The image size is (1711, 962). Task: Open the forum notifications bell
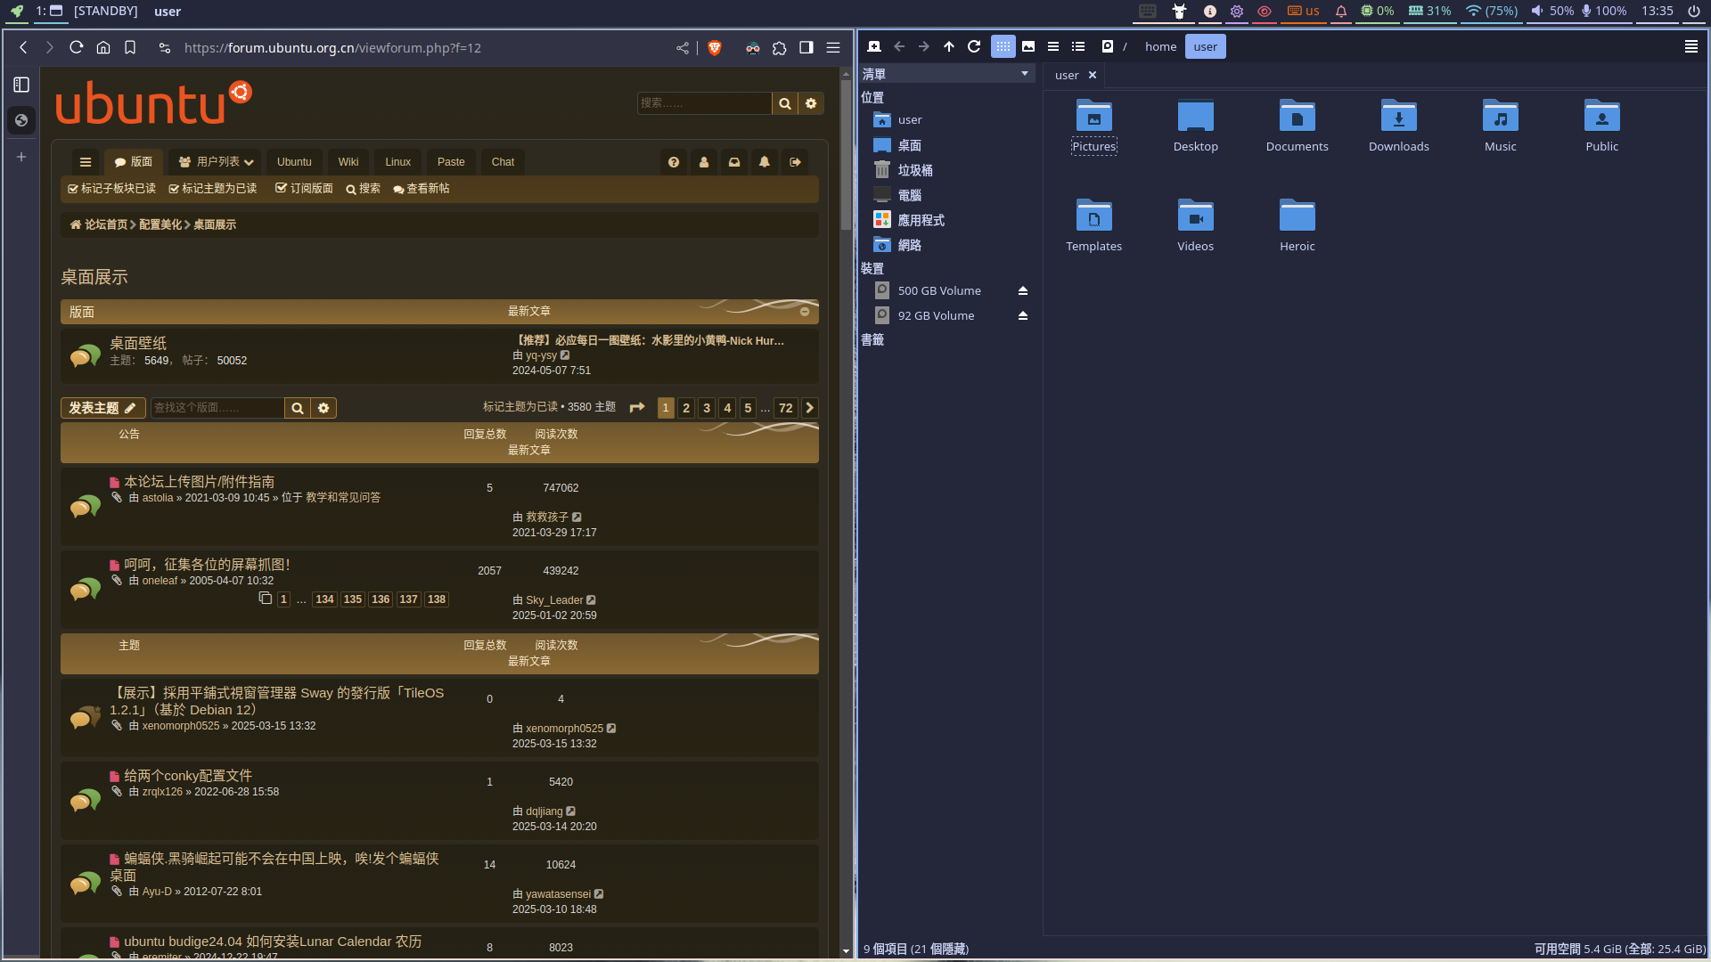click(x=765, y=162)
